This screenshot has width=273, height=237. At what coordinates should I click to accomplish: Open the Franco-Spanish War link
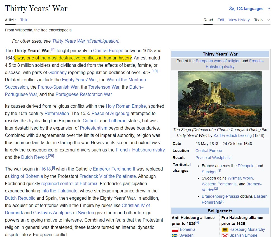point(58,87)
